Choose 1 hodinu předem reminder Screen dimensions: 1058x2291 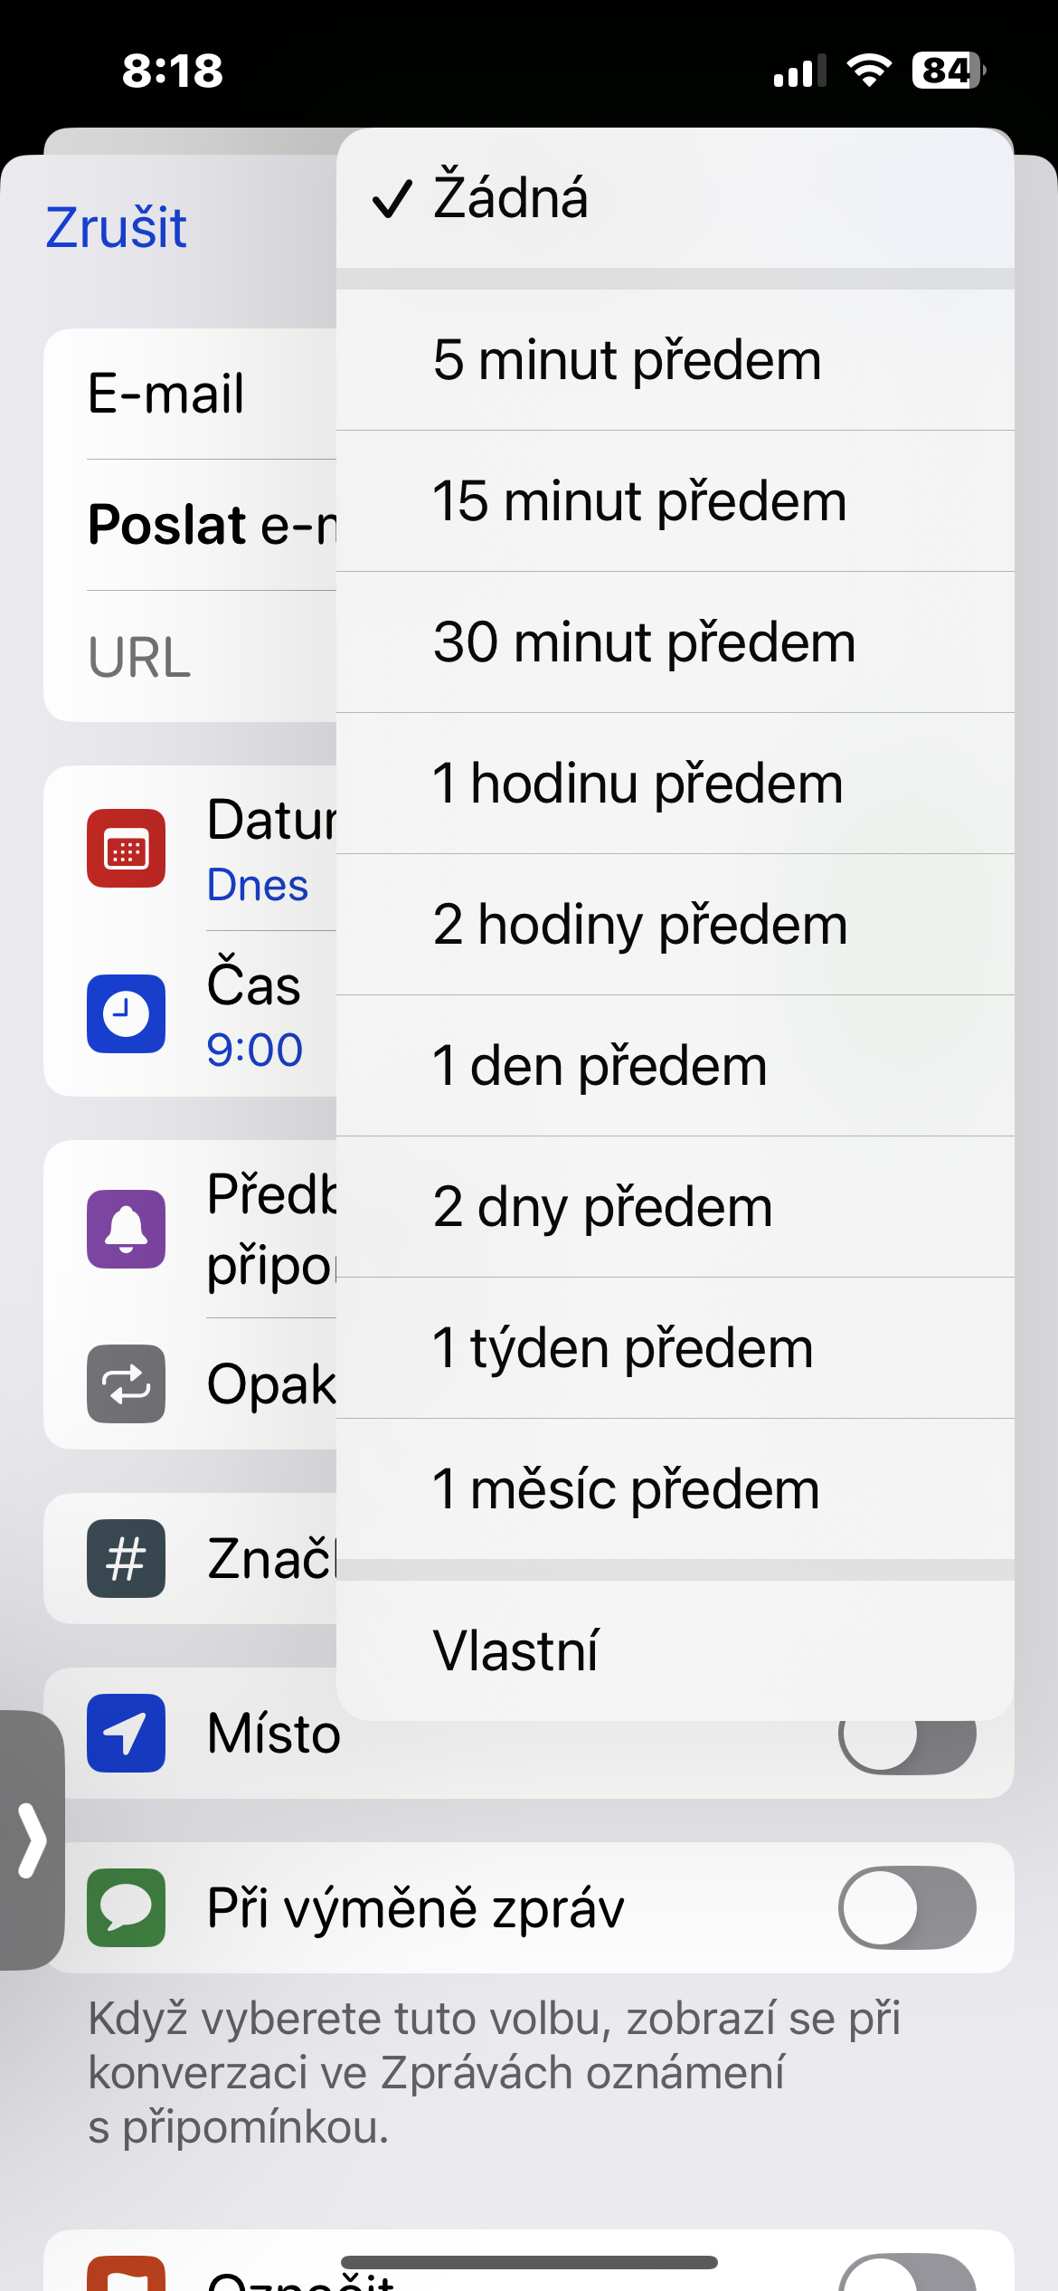coord(675,784)
